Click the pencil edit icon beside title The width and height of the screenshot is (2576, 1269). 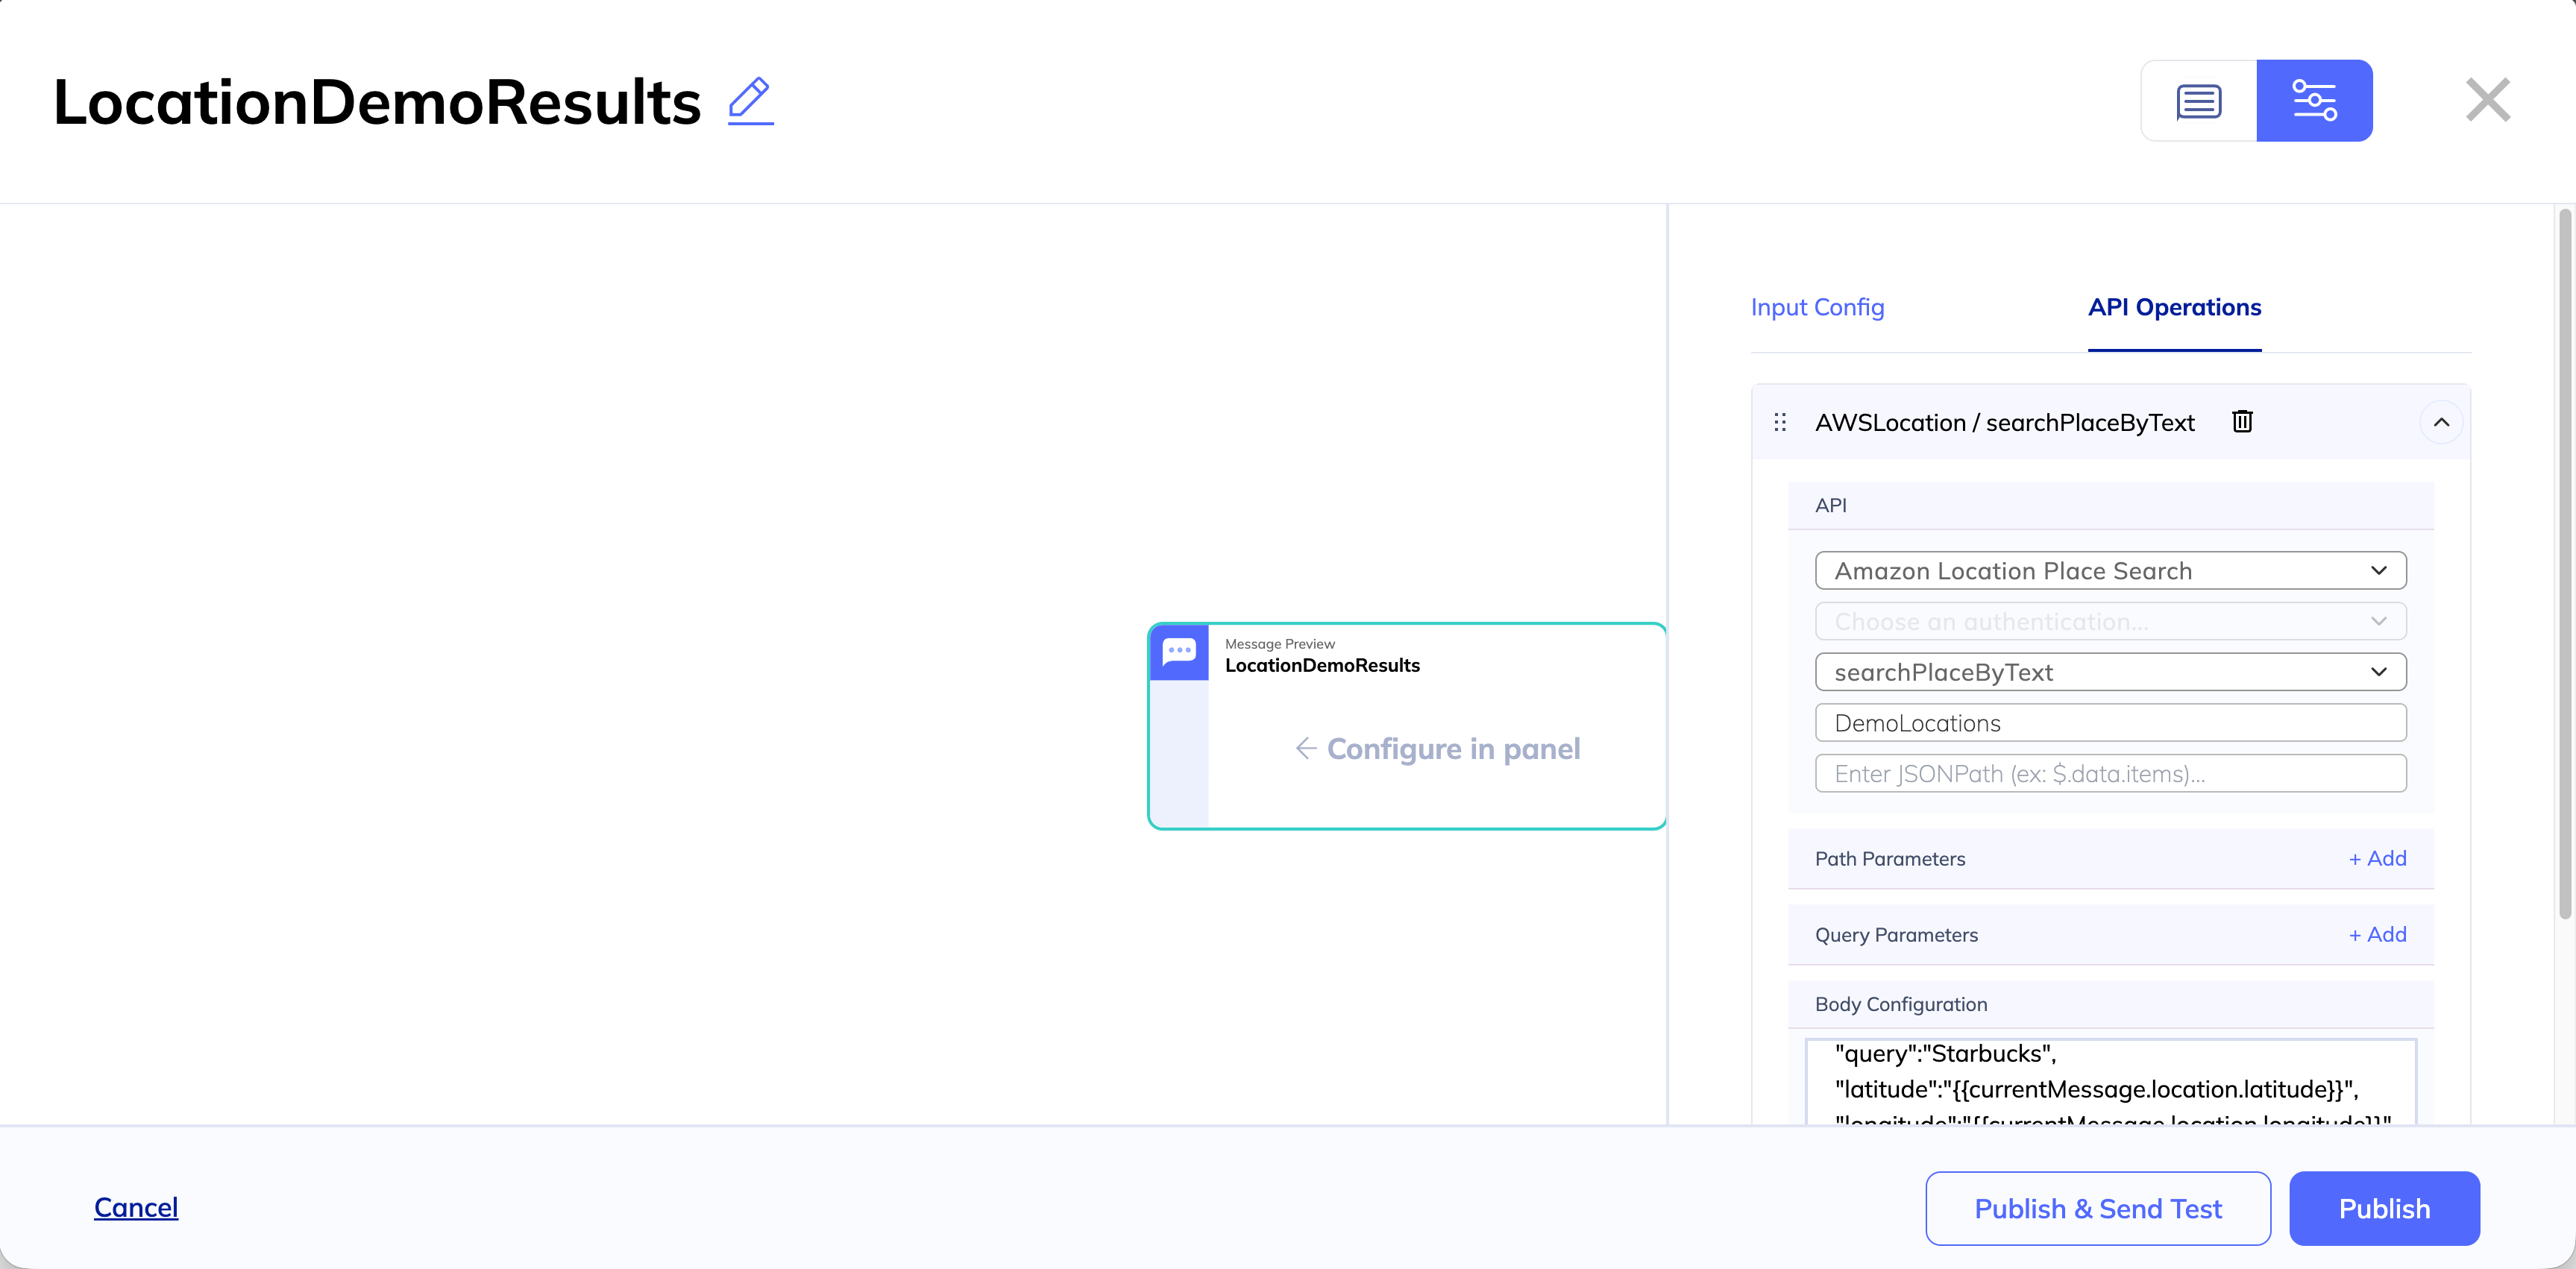(x=750, y=101)
